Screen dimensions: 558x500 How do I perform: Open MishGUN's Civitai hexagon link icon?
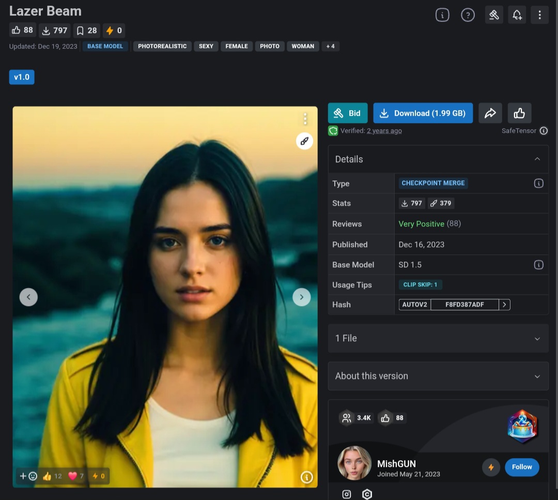[367, 494]
